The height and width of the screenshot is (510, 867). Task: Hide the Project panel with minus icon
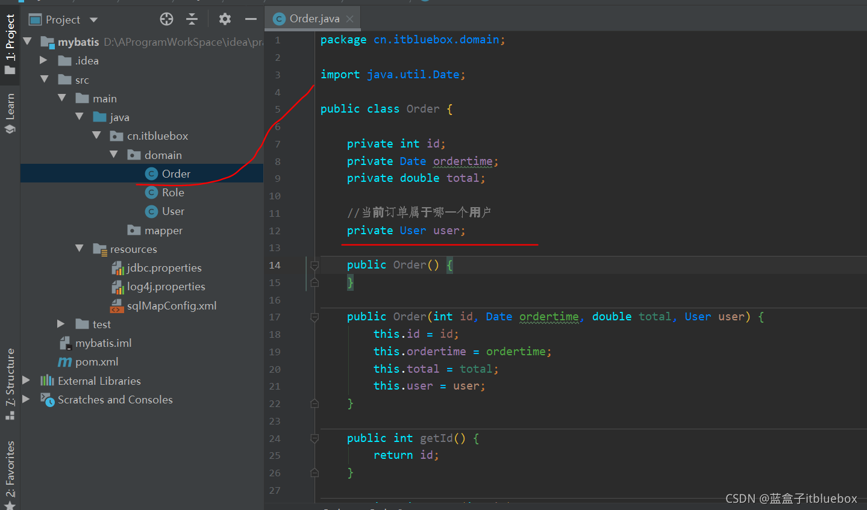click(251, 19)
